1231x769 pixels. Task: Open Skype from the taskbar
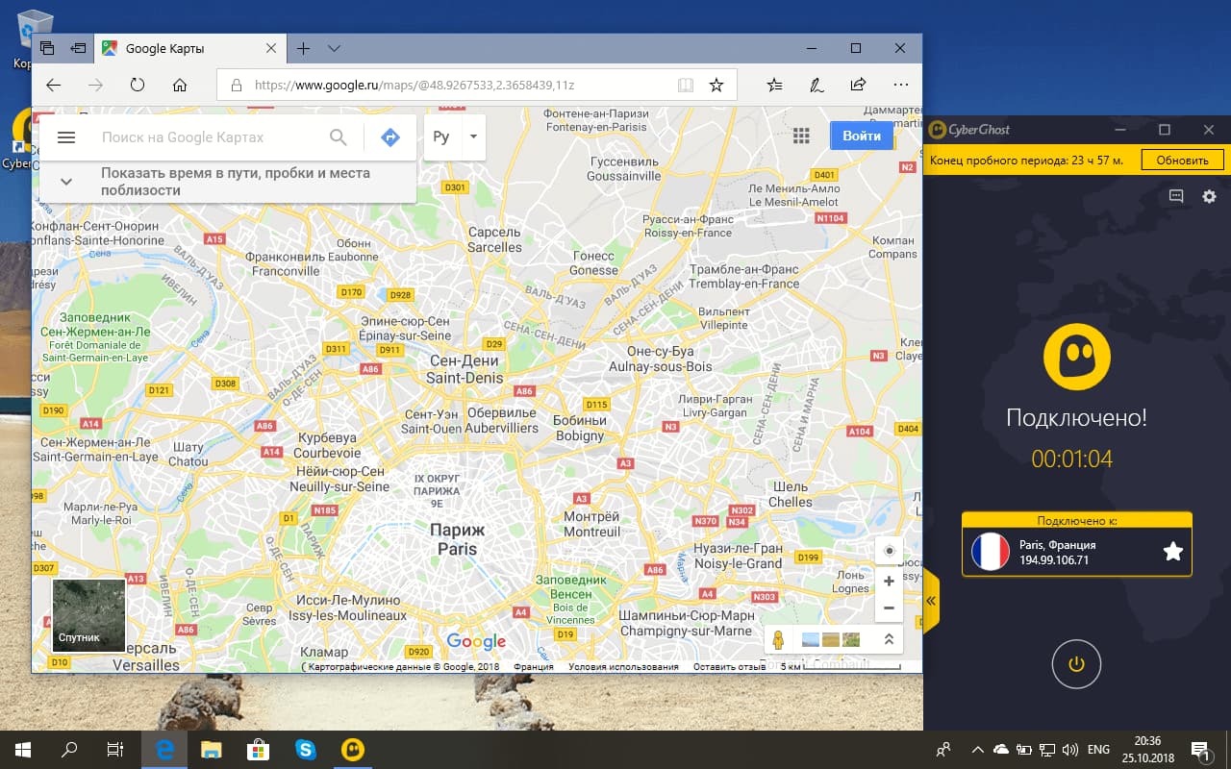pos(306,749)
